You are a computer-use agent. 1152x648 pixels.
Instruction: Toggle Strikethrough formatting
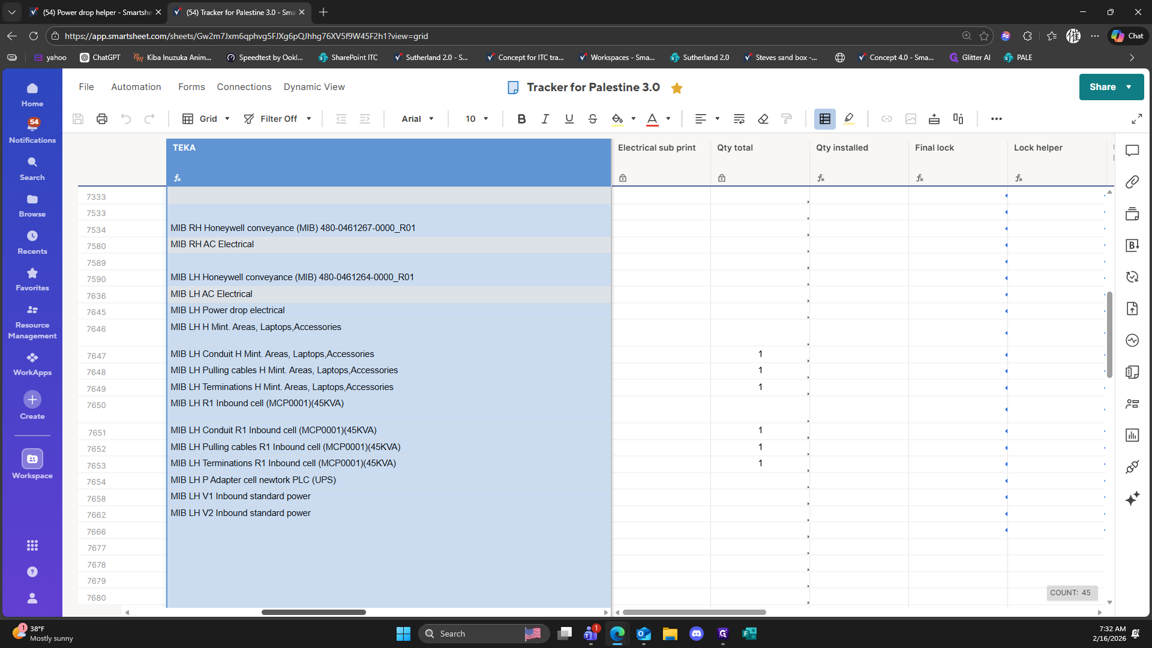click(593, 119)
